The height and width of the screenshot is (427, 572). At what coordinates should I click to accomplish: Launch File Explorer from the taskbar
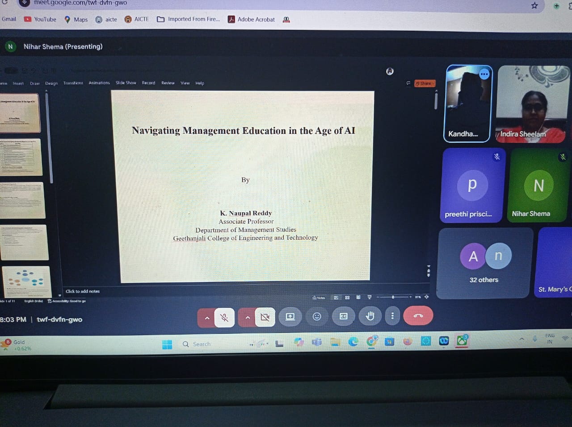(x=335, y=342)
